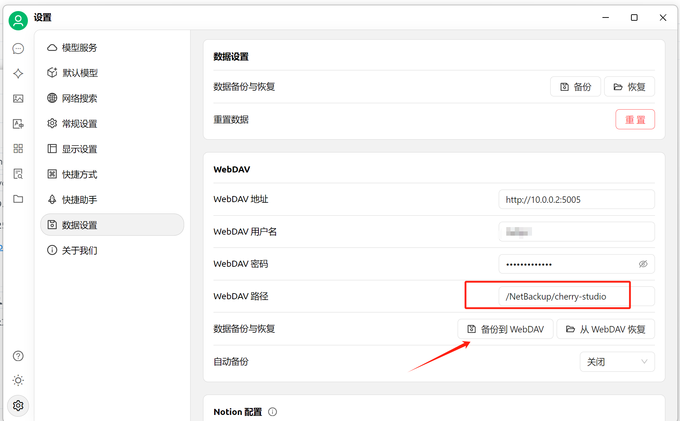Image resolution: width=680 pixels, height=421 pixels.
Task: Open the files folder sidebar icon
Action: [x=18, y=199]
